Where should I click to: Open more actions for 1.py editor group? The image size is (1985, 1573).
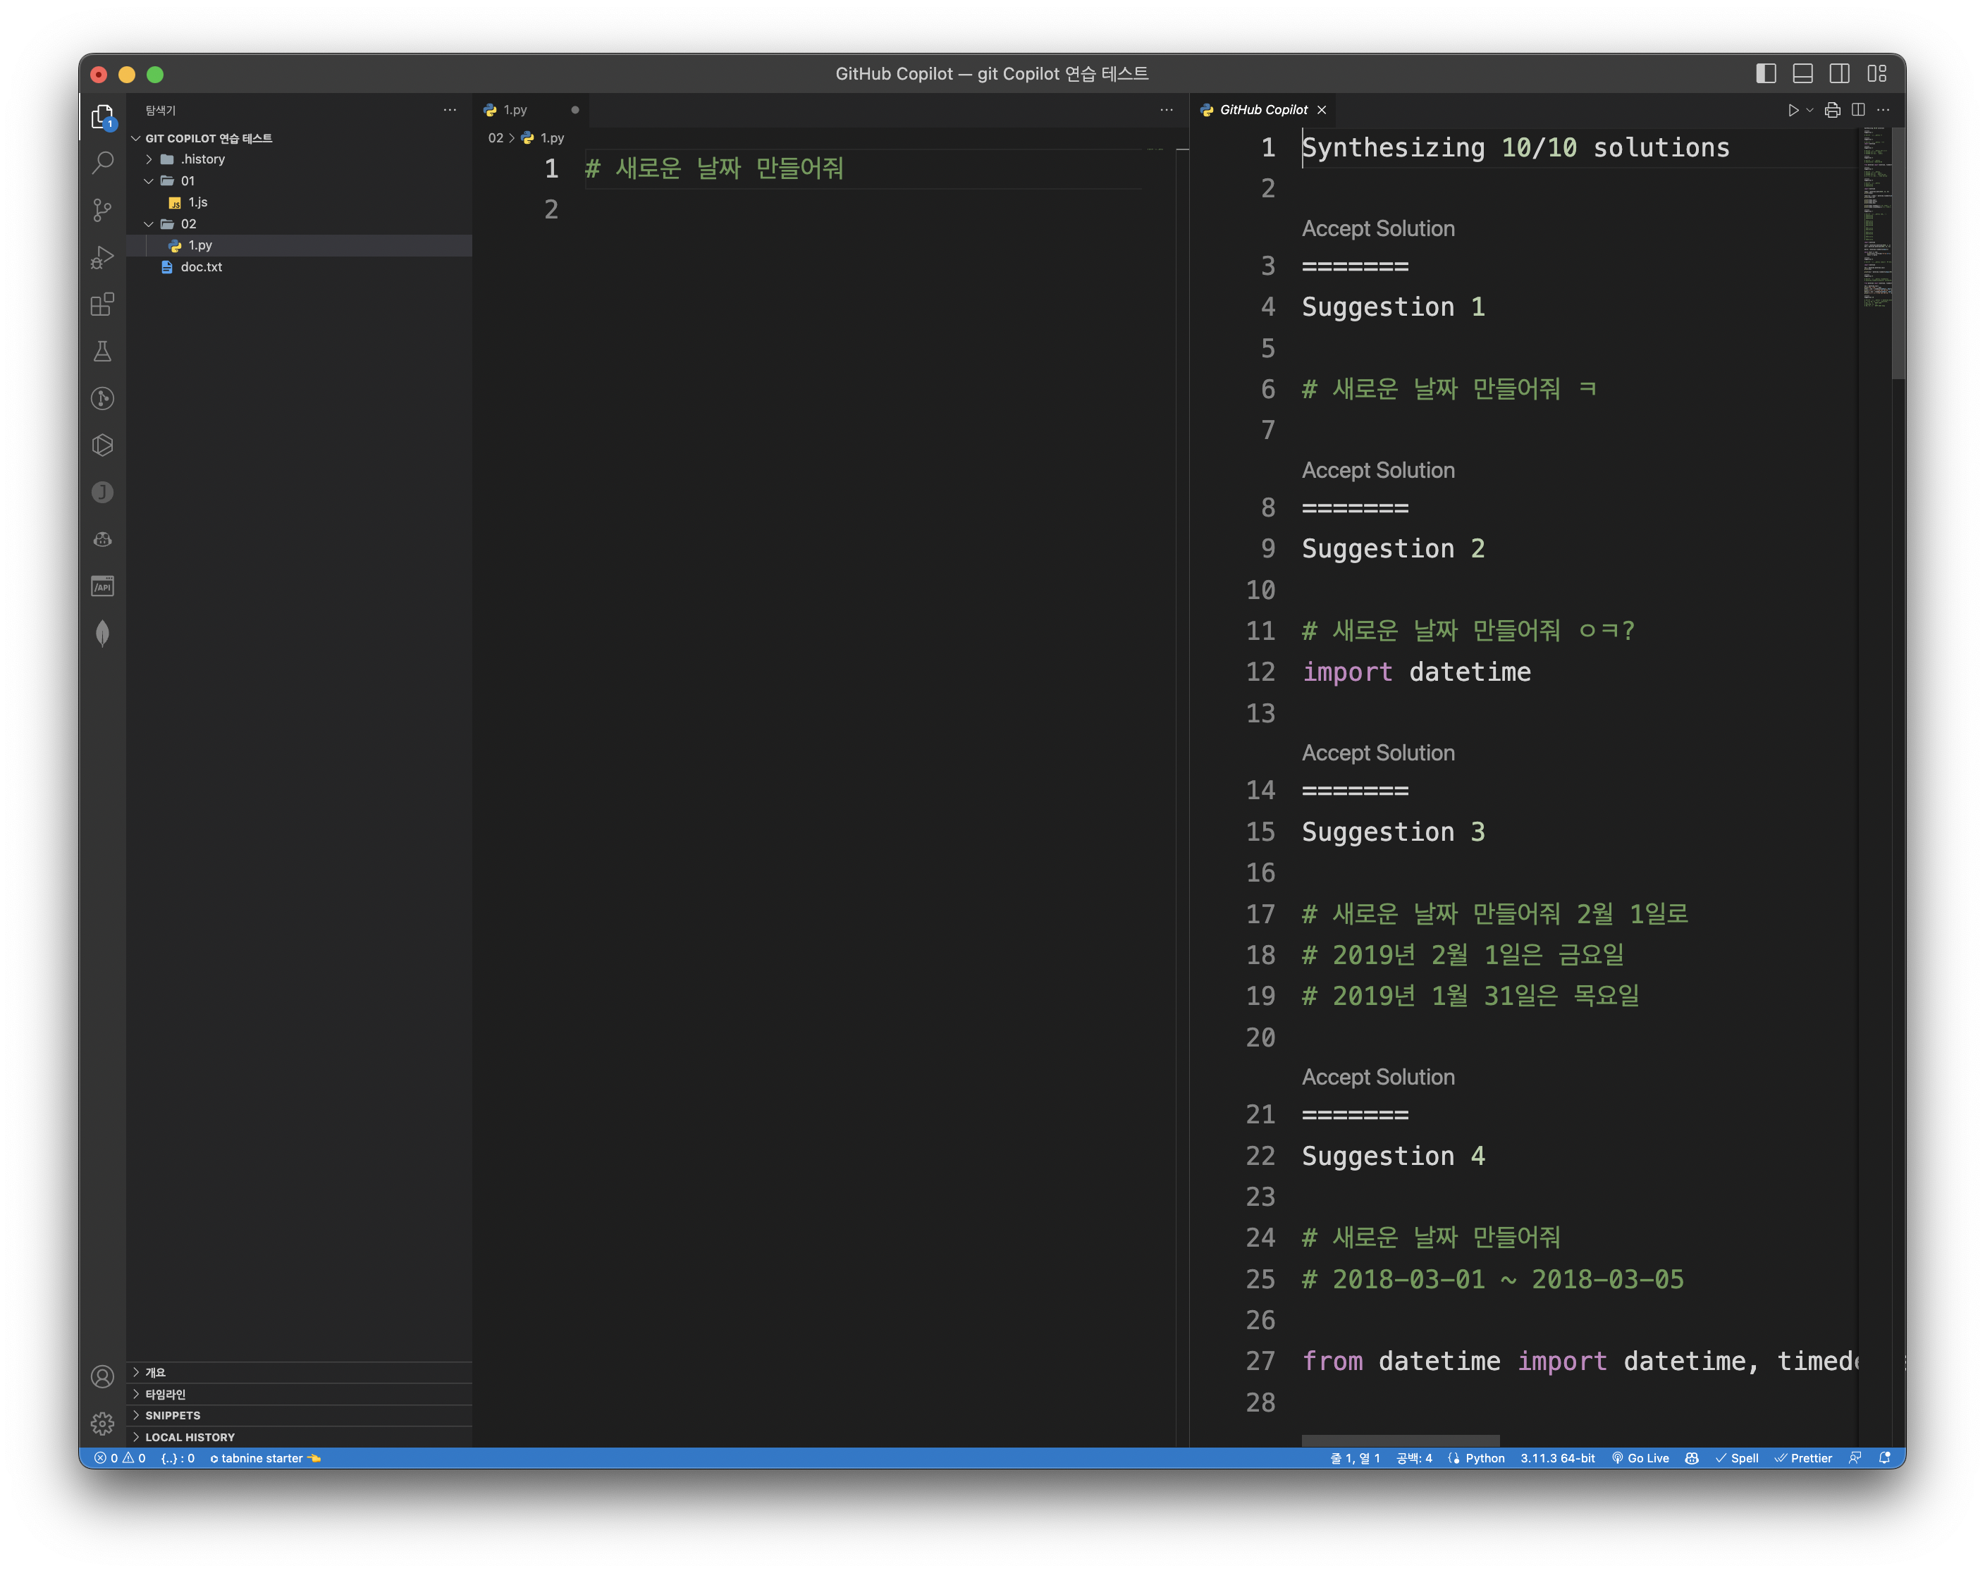[1166, 109]
